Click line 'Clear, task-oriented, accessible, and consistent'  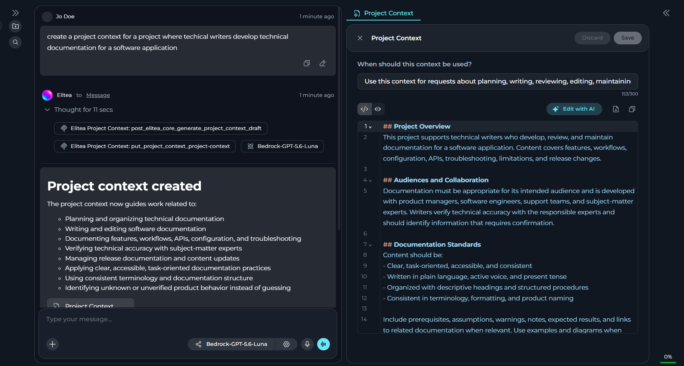point(458,266)
